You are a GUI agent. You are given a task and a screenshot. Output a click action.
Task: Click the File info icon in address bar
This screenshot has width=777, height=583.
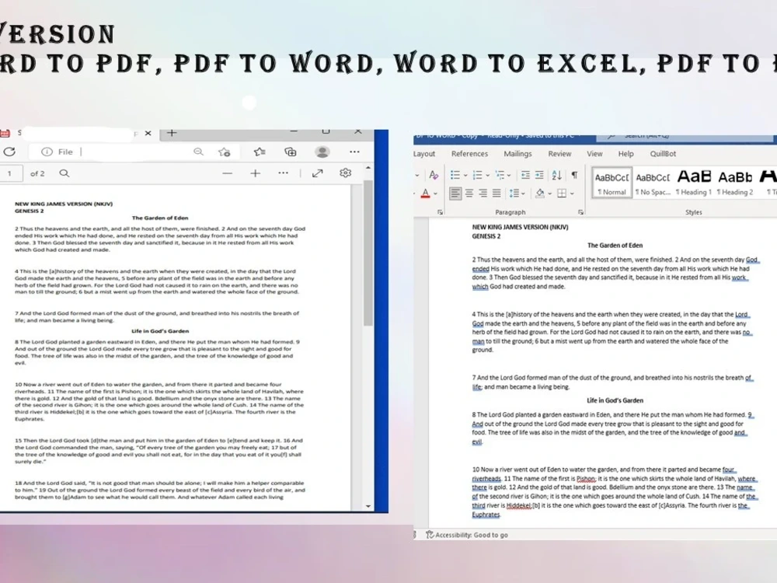point(47,152)
